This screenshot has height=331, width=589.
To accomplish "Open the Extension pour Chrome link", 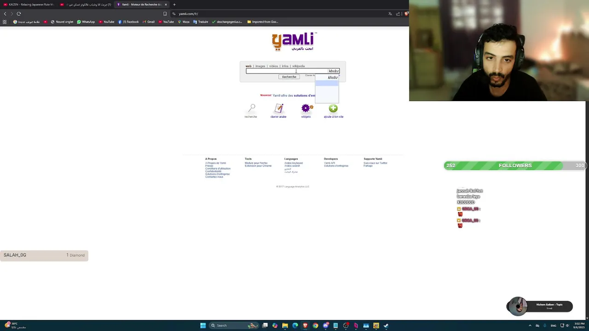I will (x=258, y=166).
